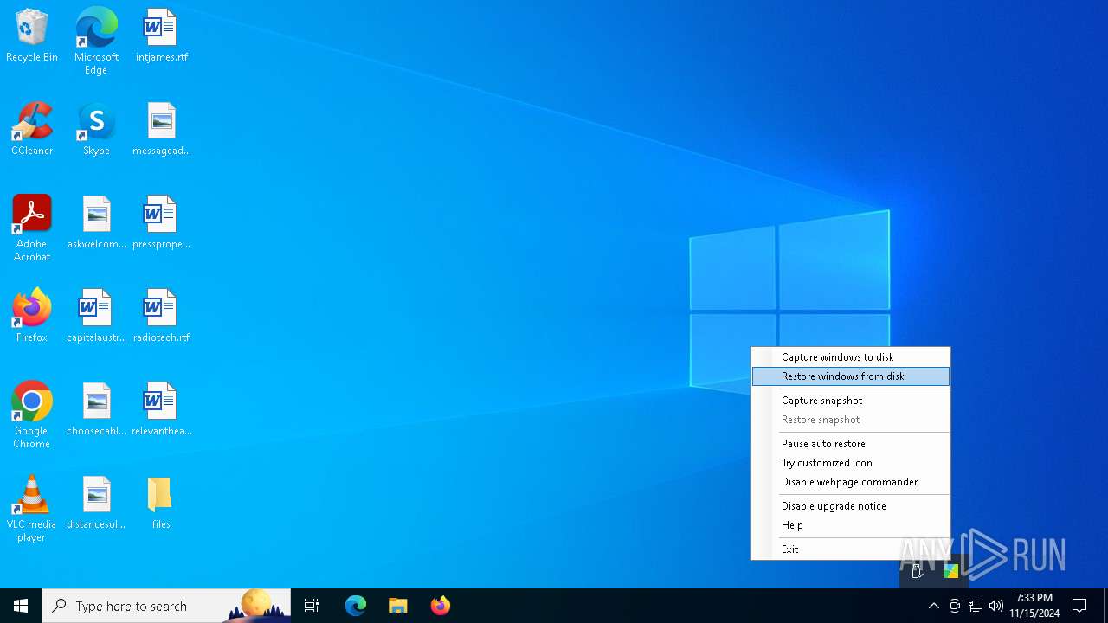
Task: Open the Meet Now tray icon
Action: tap(955, 606)
